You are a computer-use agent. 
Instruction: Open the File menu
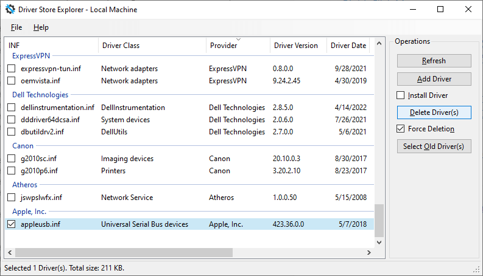[x=16, y=27]
